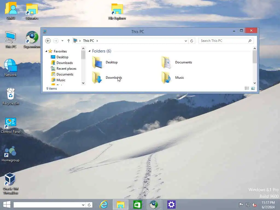Click the search magnifier icon
Screen dimensions: 280x210
(250, 41)
